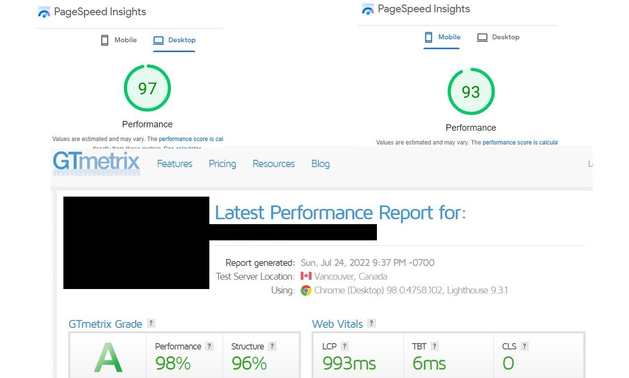Click the 993ms LCP value

(349, 364)
